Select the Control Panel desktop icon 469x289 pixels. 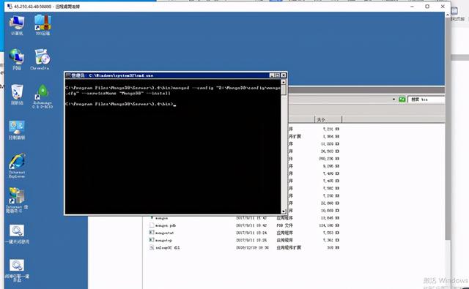[17, 130]
